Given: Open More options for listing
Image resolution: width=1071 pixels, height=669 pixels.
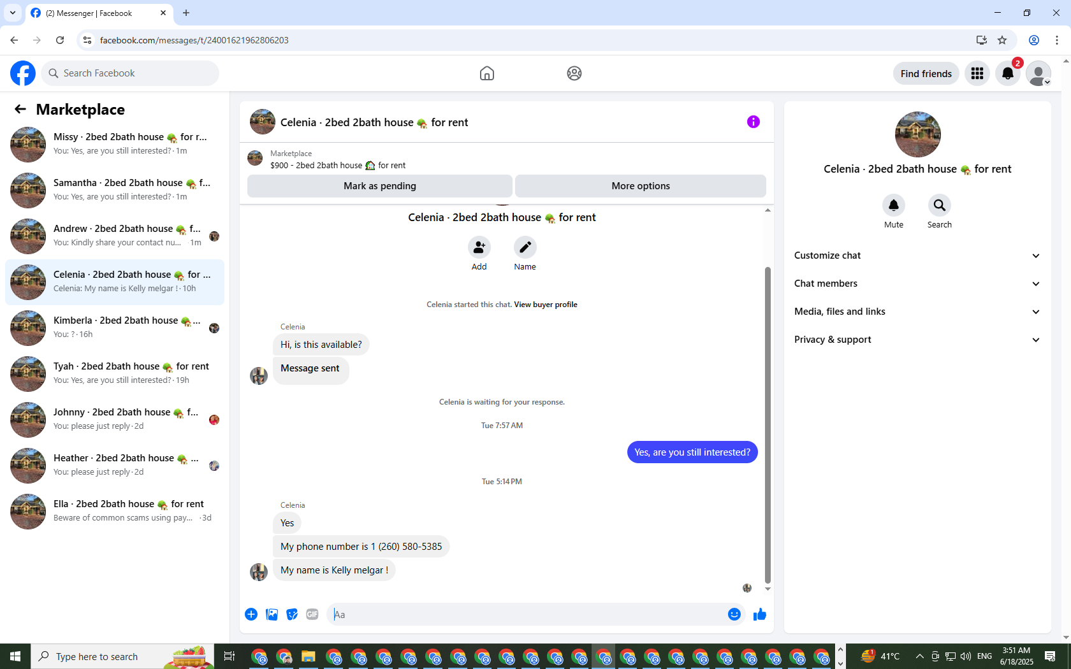Looking at the screenshot, I should point(641,186).
